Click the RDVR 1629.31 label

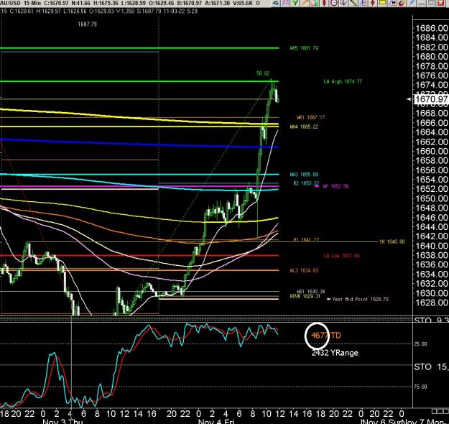[x=305, y=296]
